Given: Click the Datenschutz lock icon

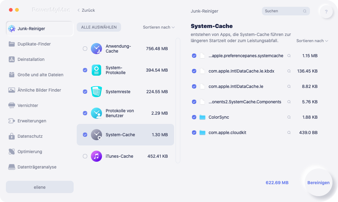Looking at the screenshot, I should click(12, 136).
